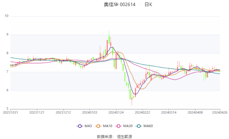The image size is (229, 139).
Task: Select x-axis date label 20240222
Action: click(142, 112)
